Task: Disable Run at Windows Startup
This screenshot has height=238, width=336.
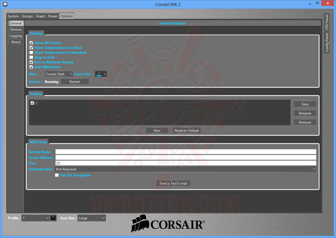Action: [x=31, y=62]
